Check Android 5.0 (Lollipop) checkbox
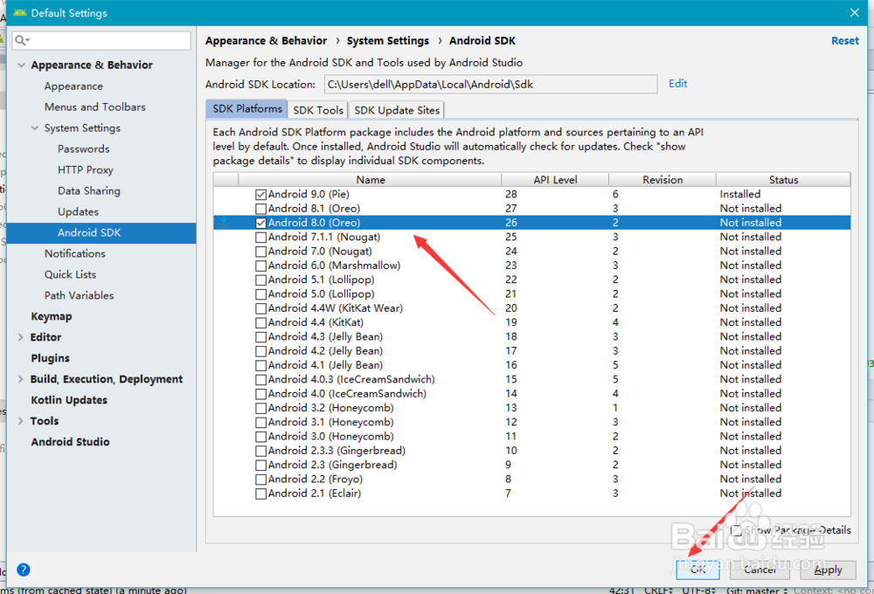 (x=260, y=294)
